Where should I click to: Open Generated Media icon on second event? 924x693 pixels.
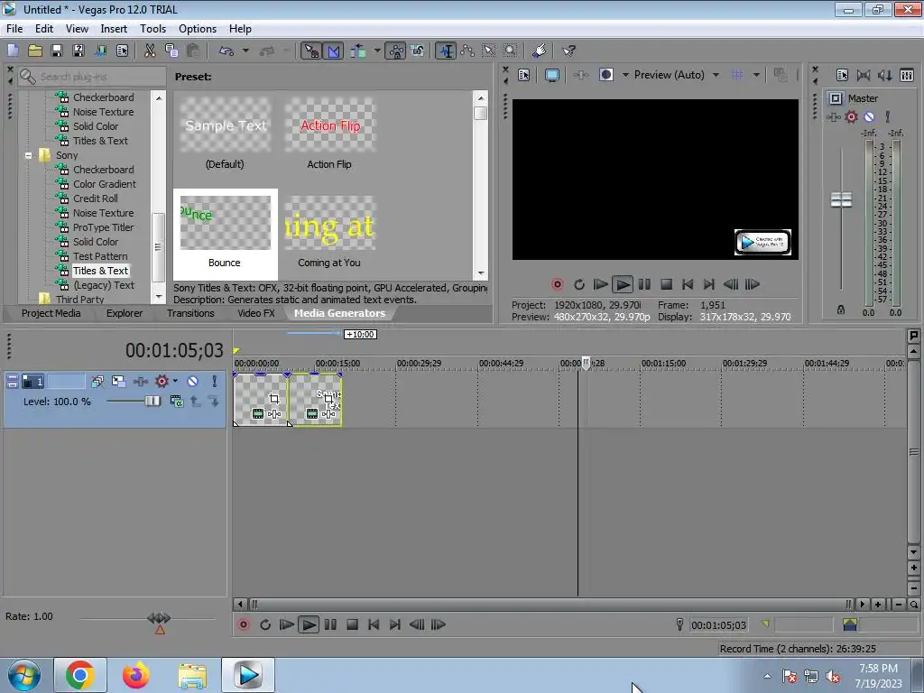[x=312, y=413]
